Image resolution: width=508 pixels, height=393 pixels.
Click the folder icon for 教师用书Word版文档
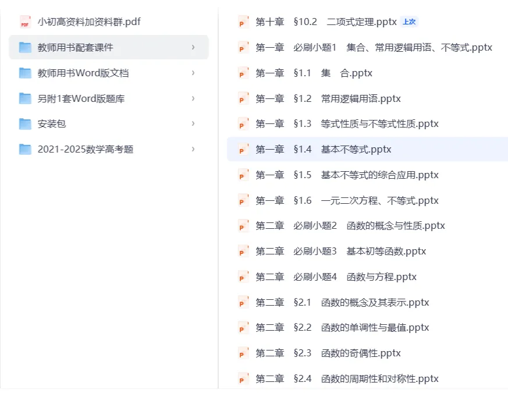(25, 73)
